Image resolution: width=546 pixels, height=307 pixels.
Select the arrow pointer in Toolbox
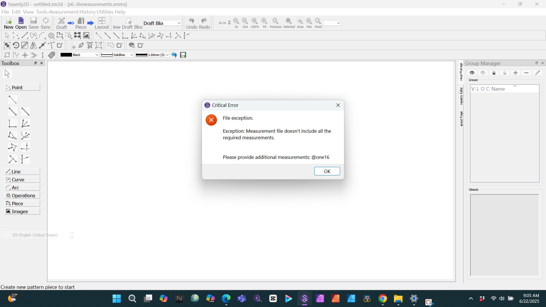coord(7,74)
